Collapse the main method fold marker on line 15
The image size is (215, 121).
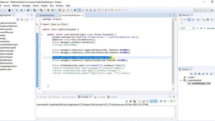tap(42, 34)
